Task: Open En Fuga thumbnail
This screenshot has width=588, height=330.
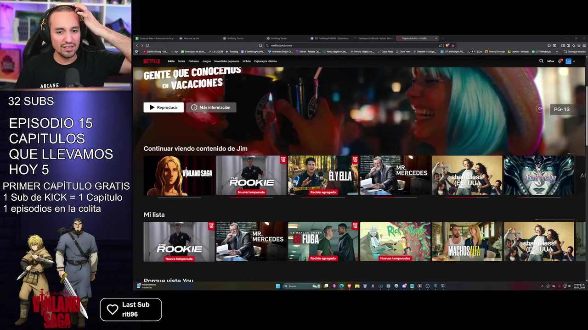Action: tap(323, 242)
